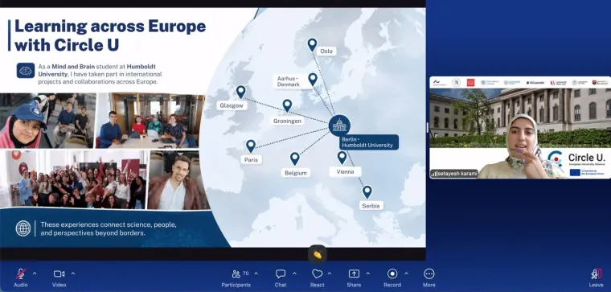Viewport: 611px width, 292px height.
Task: Click the panel resize handle beside slide
Action: tap(428, 127)
